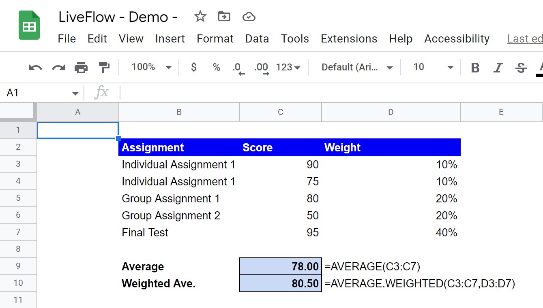The height and width of the screenshot is (308, 543).
Task: Expand the Default (Arial) font dropdown
Action: (x=357, y=67)
